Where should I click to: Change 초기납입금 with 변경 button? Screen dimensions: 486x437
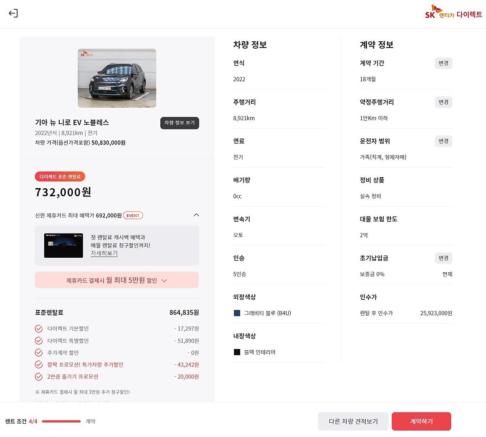[x=443, y=258]
